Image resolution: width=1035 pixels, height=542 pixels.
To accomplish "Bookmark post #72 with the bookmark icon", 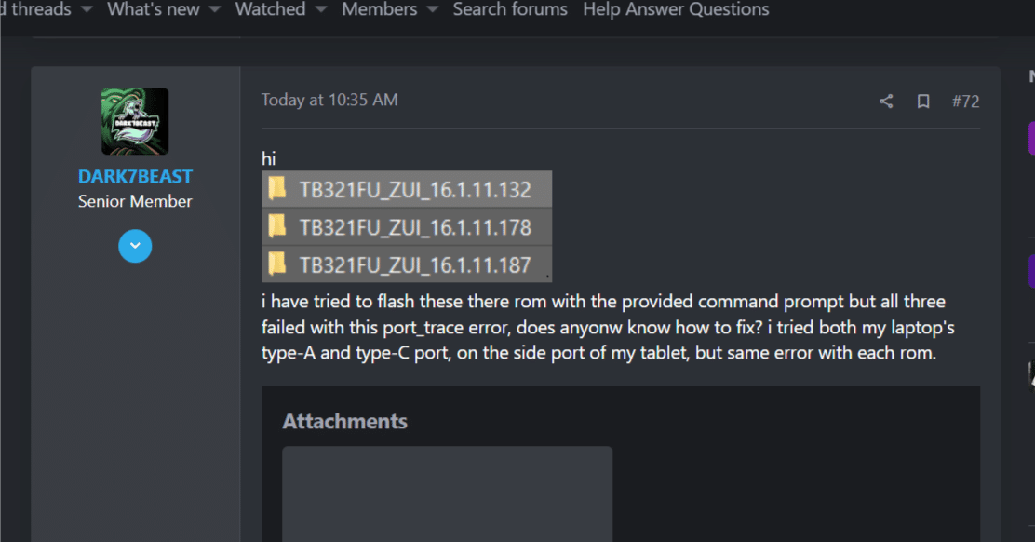I will 923,102.
